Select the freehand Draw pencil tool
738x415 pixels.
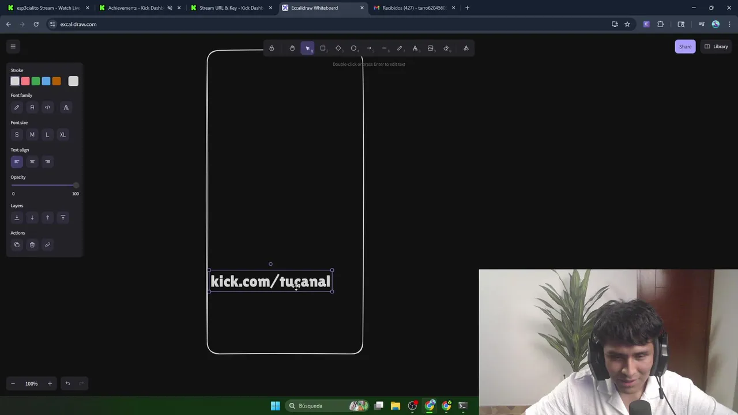pyautogui.click(x=400, y=48)
